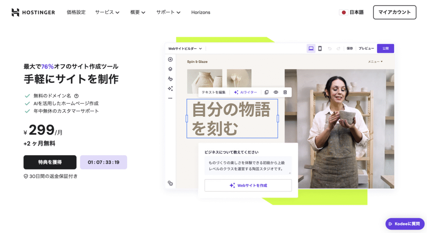Viewport: 427px width, 233px height.
Task: Open the 価格設定 menu item
Action: pos(76,12)
